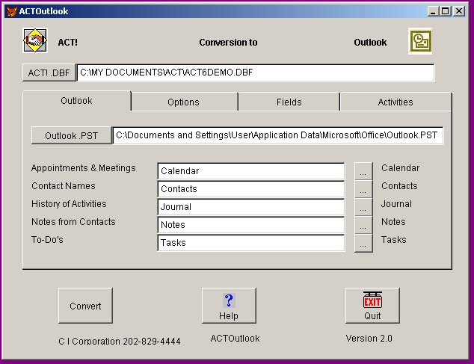Click the ACT! database path field

(x=256, y=73)
